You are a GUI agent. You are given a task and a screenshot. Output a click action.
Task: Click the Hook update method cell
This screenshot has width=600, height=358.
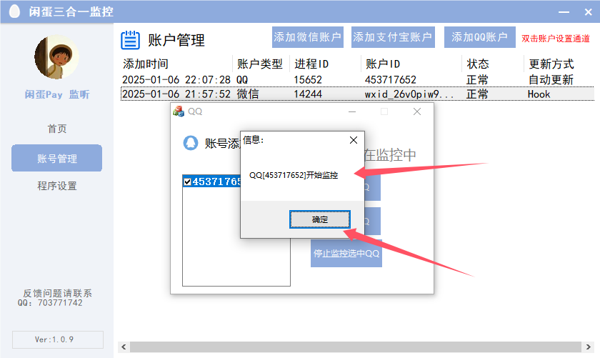pyautogui.click(x=539, y=94)
